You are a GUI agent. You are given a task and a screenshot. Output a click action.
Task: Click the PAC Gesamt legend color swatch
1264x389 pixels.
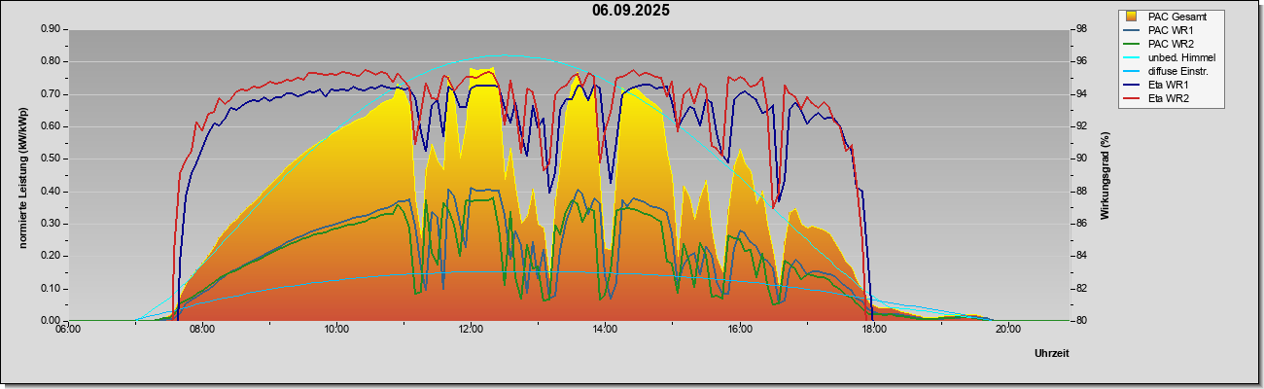(x=1133, y=17)
